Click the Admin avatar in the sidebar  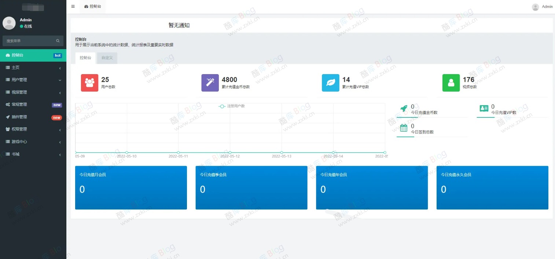click(x=9, y=23)
